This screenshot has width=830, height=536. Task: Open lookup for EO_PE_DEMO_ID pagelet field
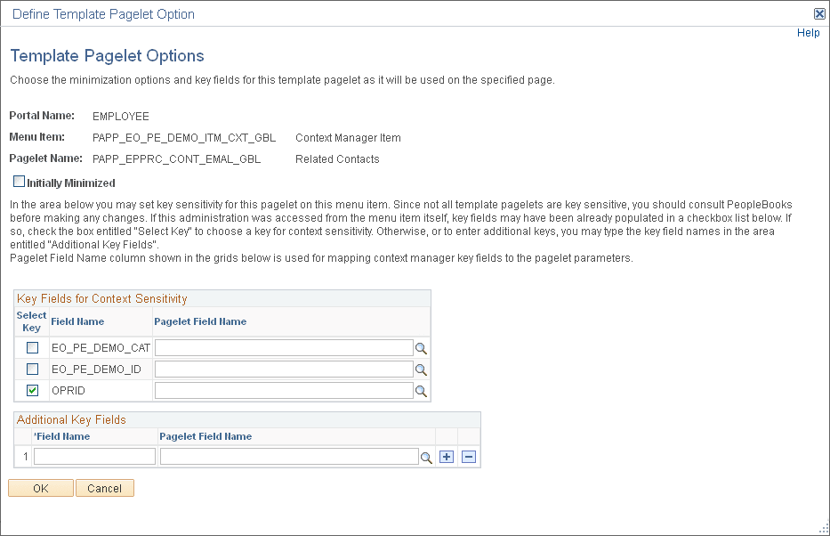coord(421,369)
